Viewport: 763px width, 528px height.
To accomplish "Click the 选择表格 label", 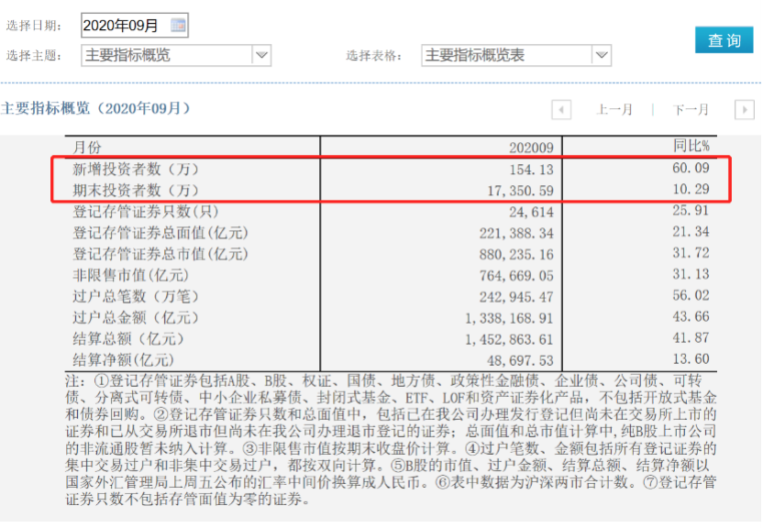I will 374,55.
